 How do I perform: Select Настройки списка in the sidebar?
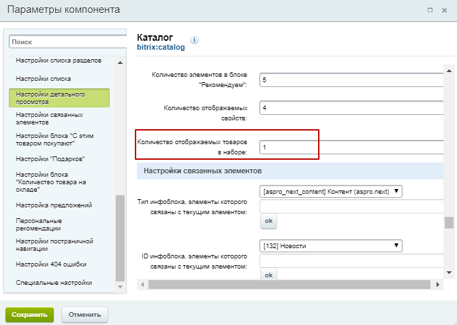pyautogui.click(x=44, y=79)
